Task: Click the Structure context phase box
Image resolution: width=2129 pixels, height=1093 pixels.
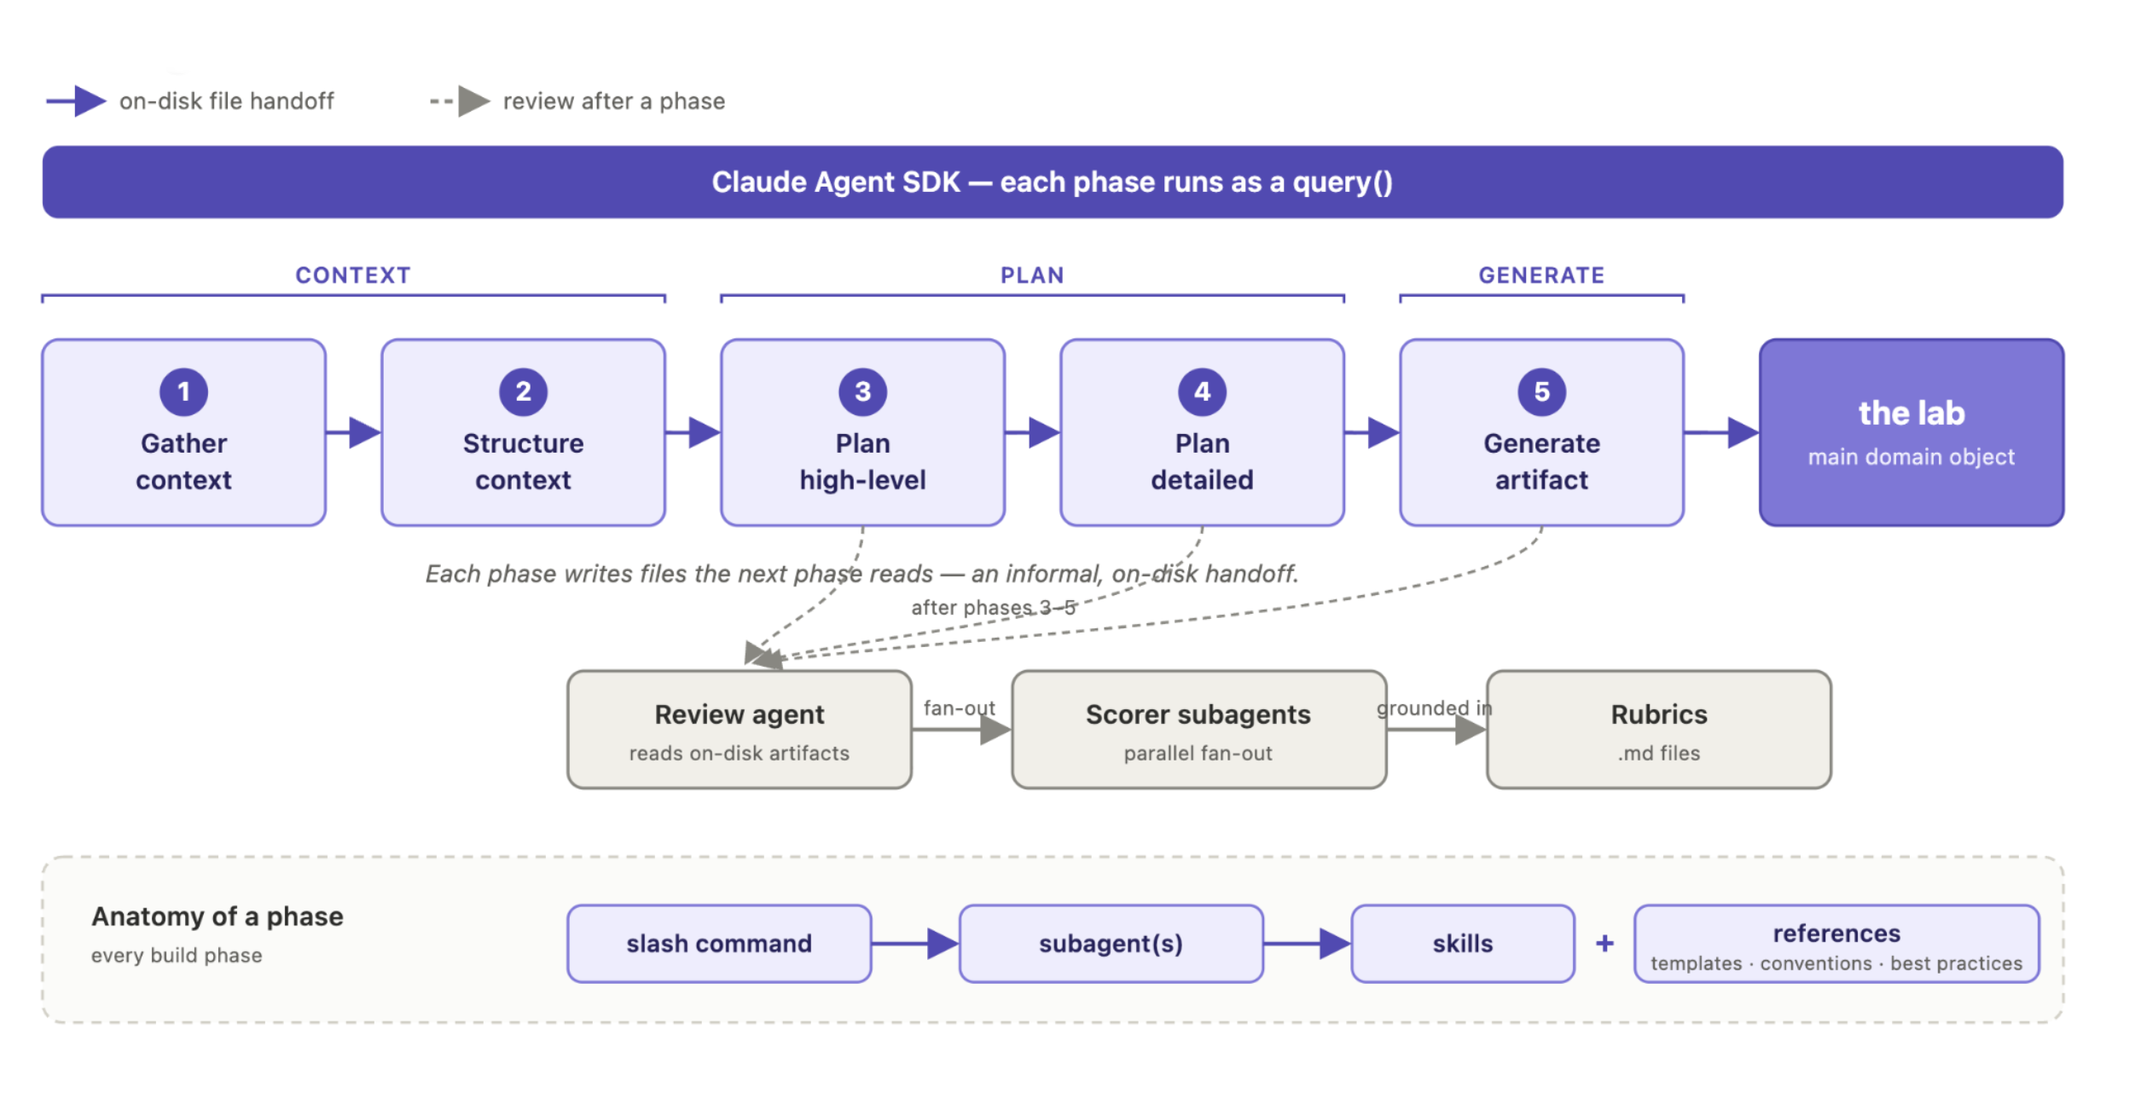Action: (523, 432)
